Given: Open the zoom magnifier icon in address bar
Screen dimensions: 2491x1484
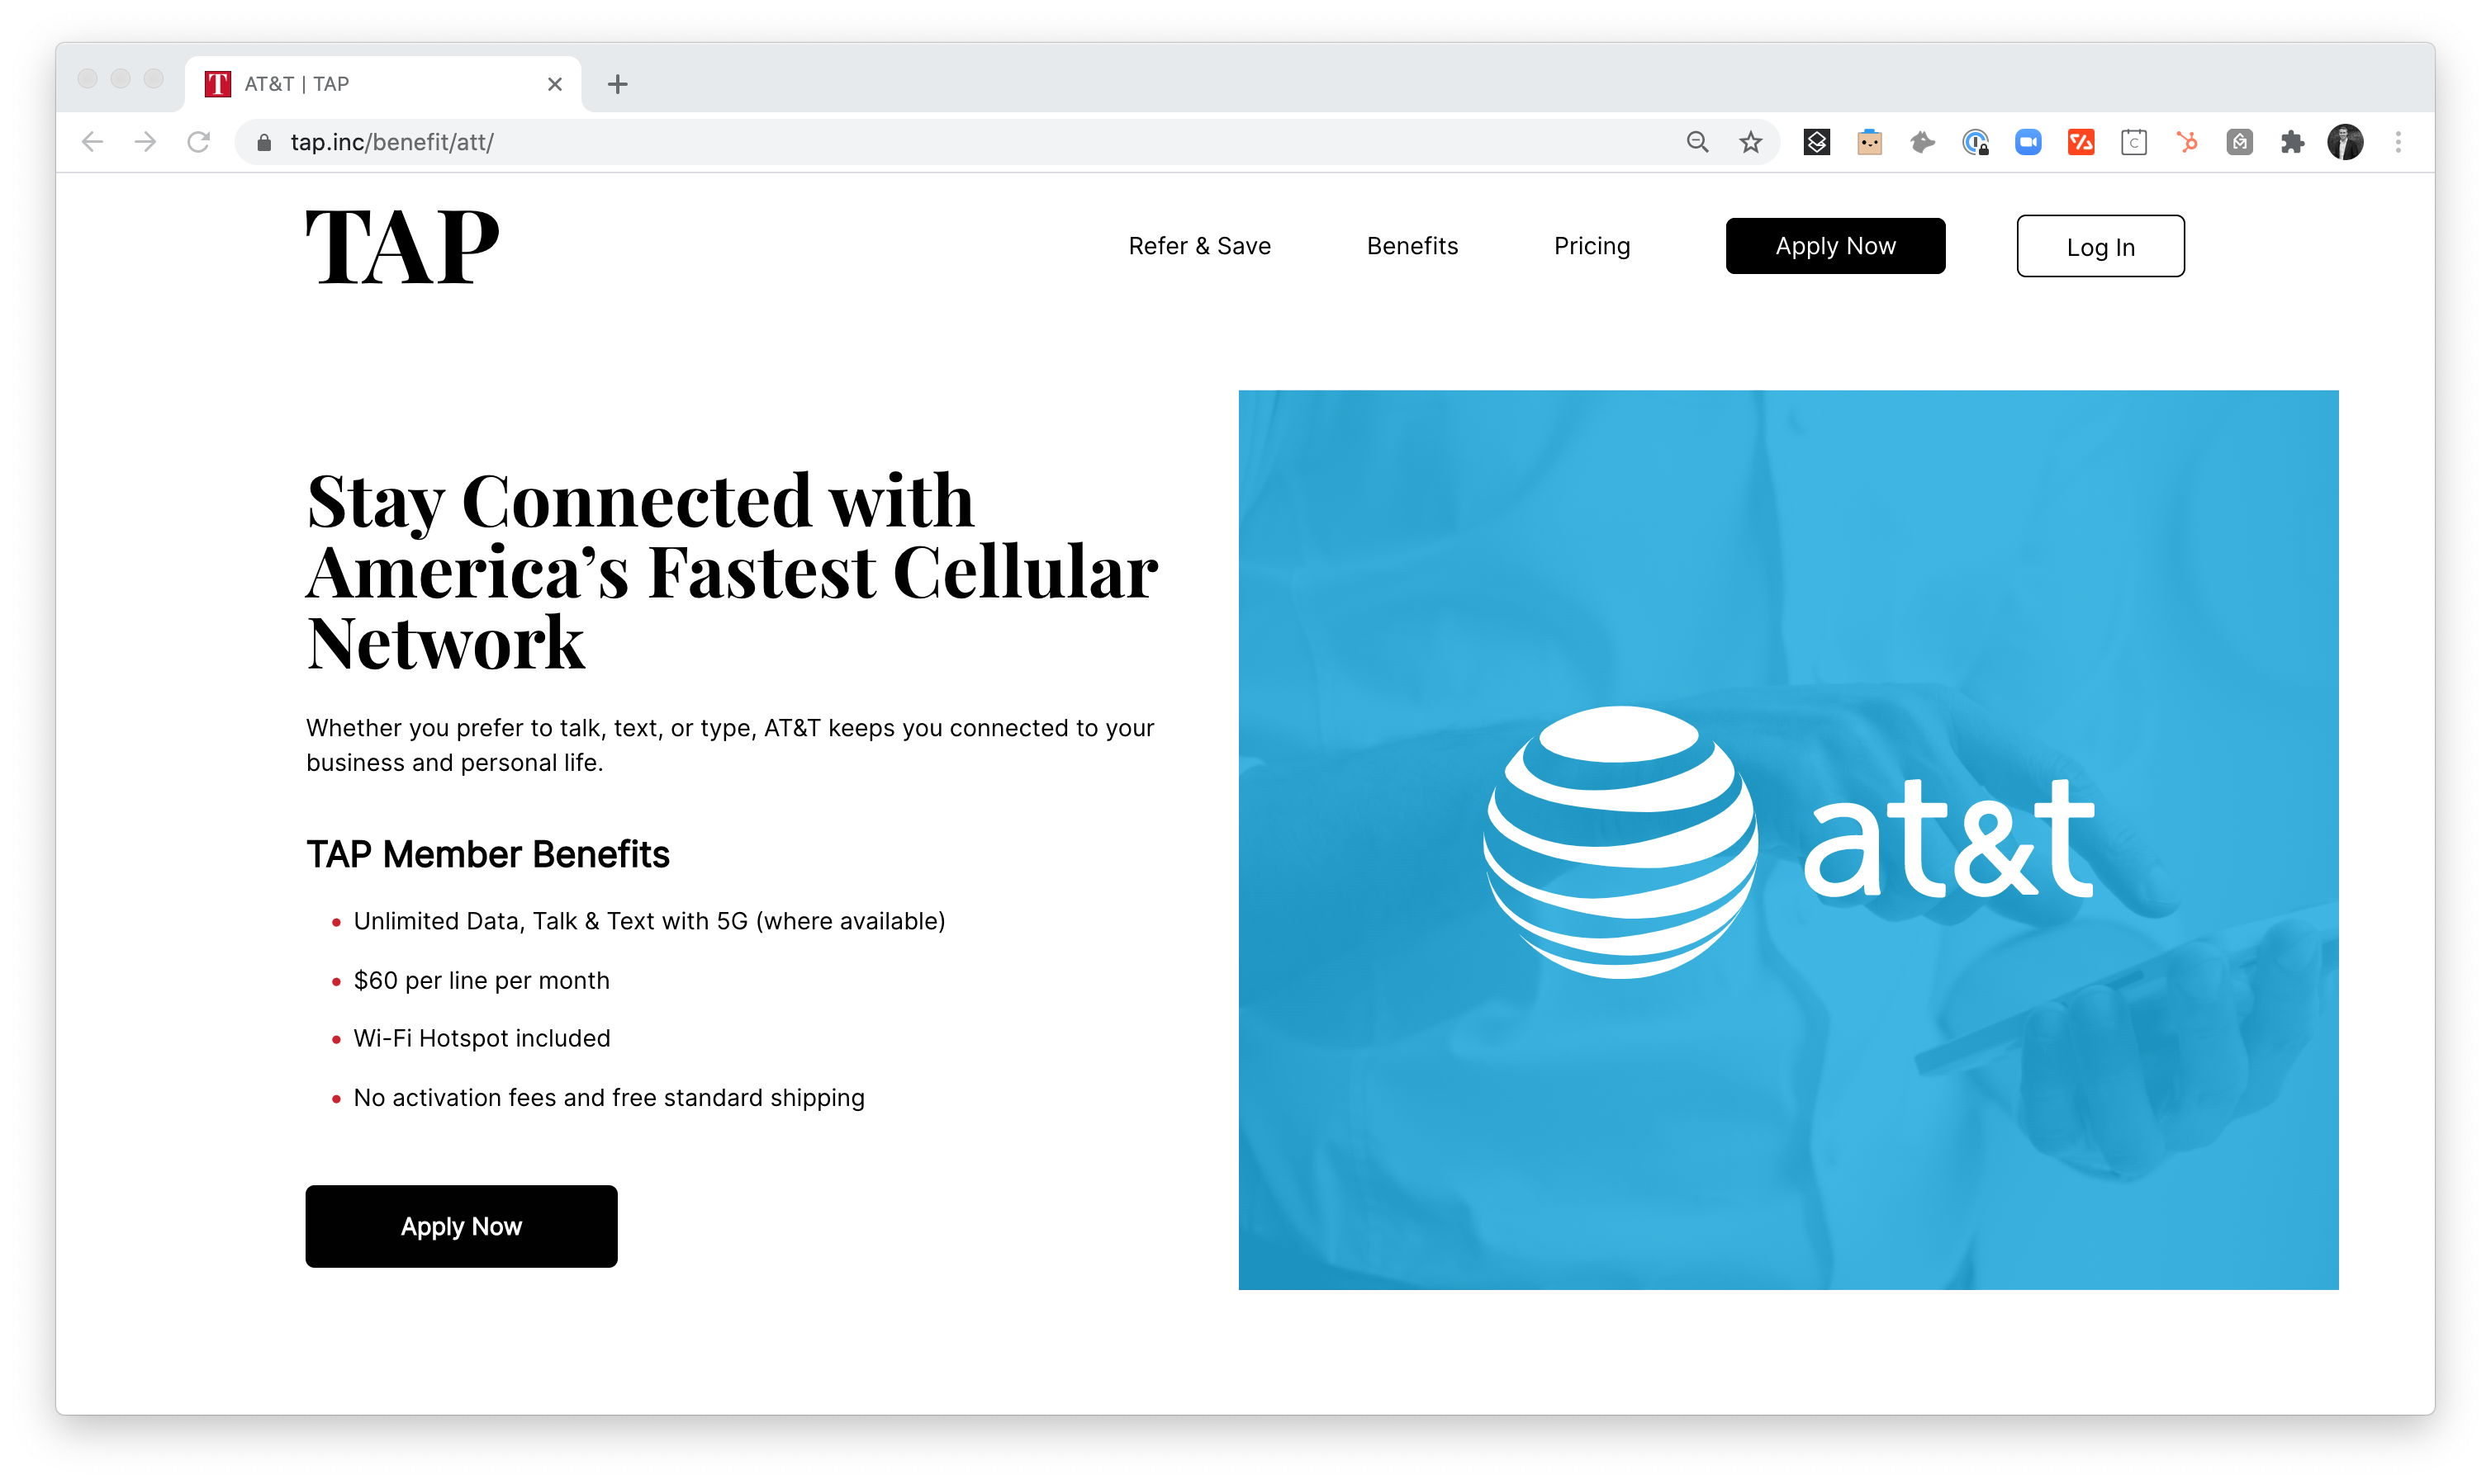Looking at the screenshot, I should click(1697, 142).
